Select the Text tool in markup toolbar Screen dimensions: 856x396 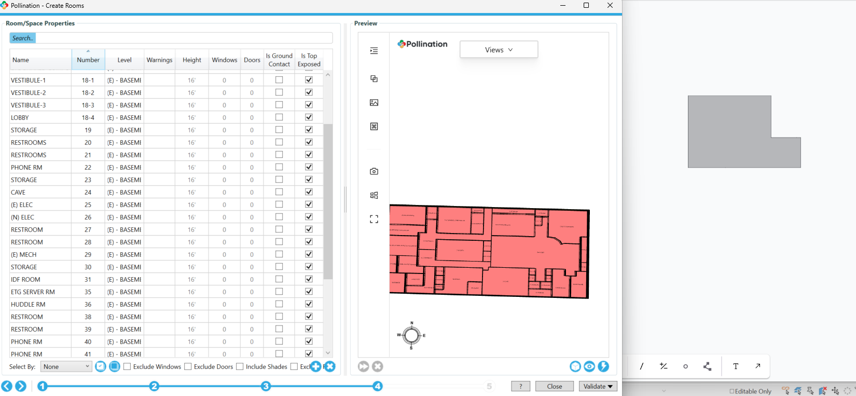point(736,366)
